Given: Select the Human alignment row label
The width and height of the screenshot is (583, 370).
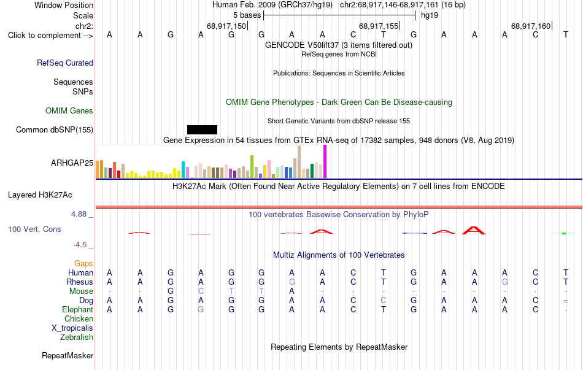Looking at the screenshot, I should tap(80, 273).
